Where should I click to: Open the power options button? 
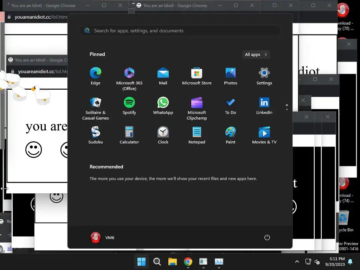click(x=267, y=237)
